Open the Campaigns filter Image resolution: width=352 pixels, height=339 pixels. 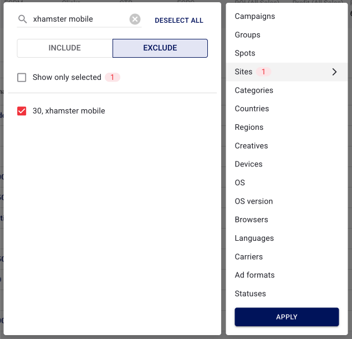click(x=255, y=17)
